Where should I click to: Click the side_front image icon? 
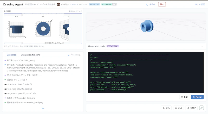click(5, 84)
